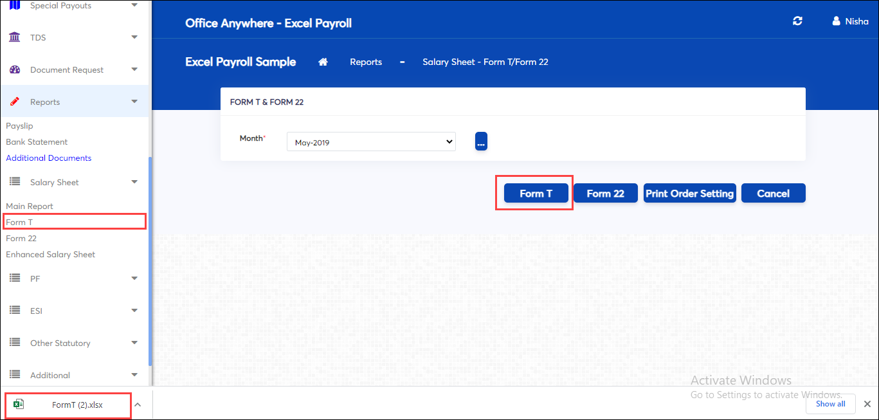
Task: Click the Form 22 button
Action: (x=605, y=193)
